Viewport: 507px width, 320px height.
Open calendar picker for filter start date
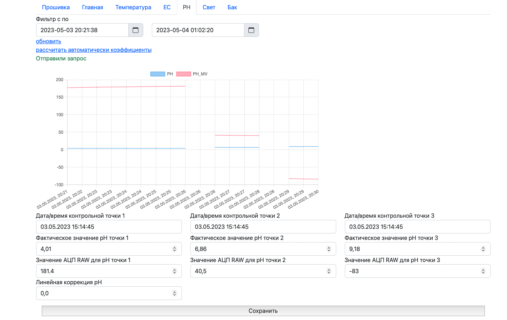[135, 30]
